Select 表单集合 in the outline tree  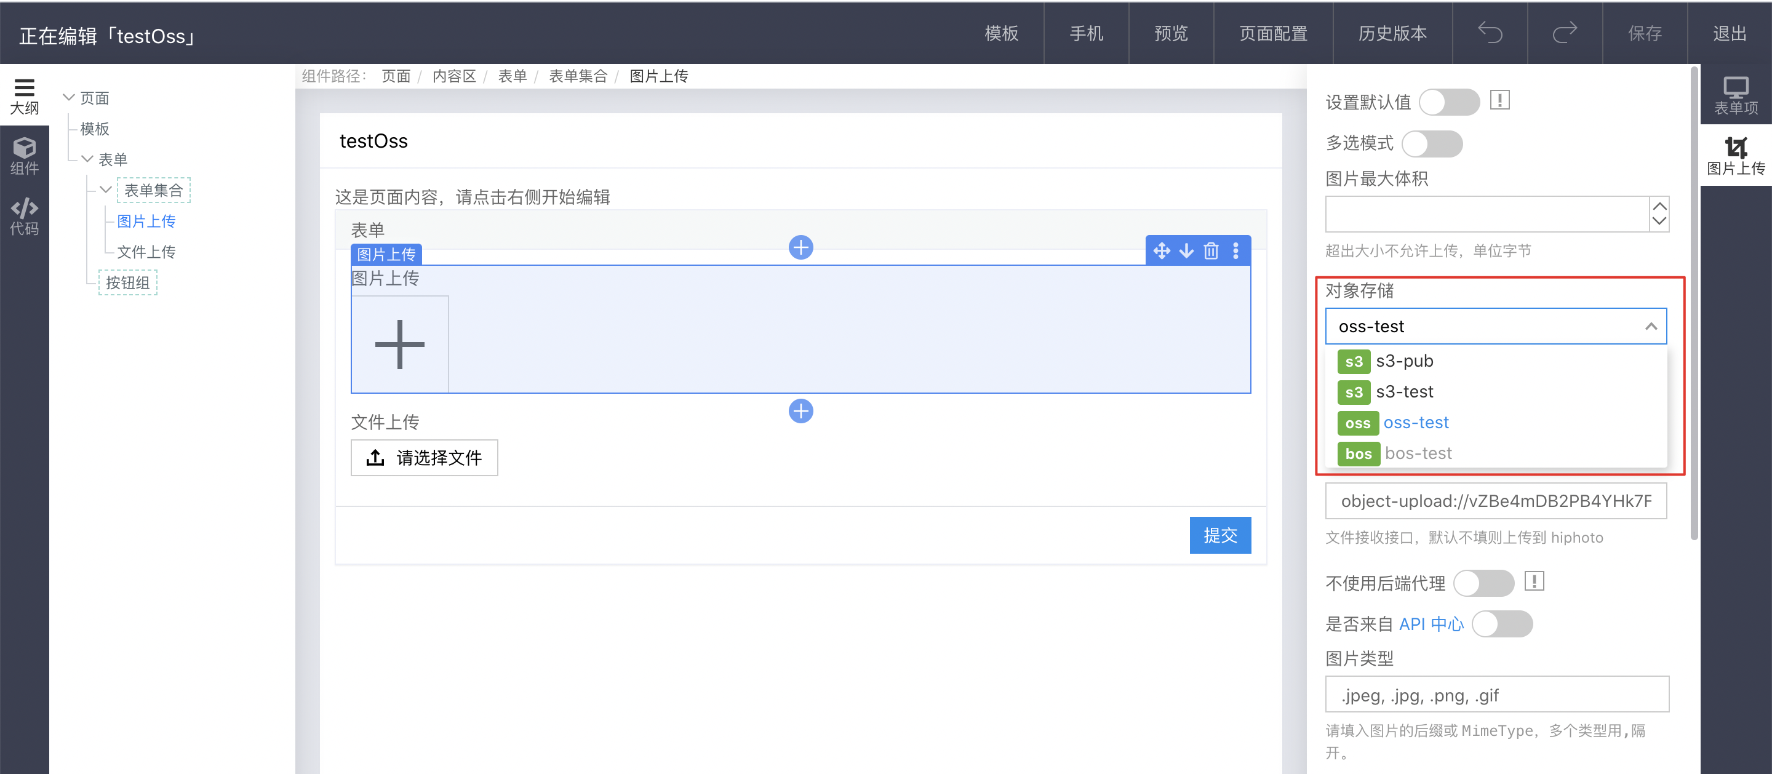pos(153,190)
